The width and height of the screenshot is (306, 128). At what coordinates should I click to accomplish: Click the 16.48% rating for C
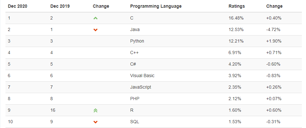point(236,18)
